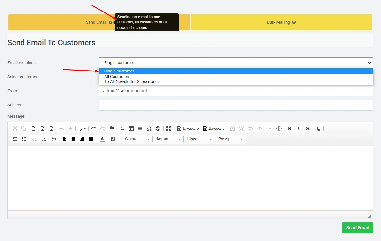This screenshot has height=241, width=381.
Task: Open the text color picker
Action: click(103, 139)
